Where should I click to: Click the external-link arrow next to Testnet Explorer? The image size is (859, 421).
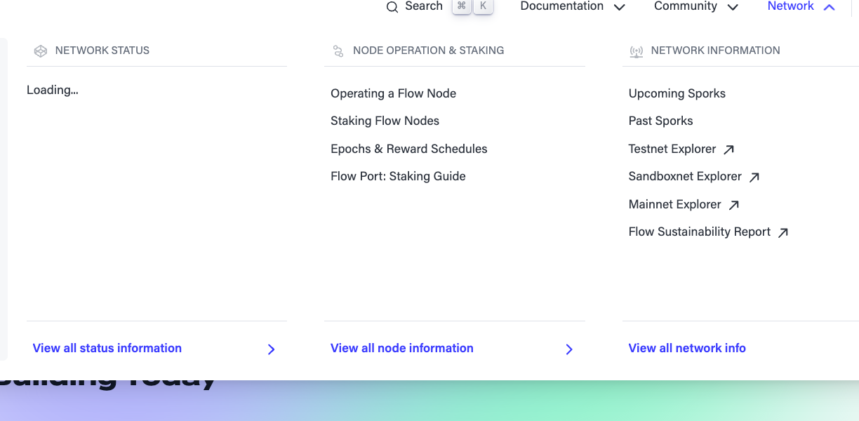(x=729, y=149)
